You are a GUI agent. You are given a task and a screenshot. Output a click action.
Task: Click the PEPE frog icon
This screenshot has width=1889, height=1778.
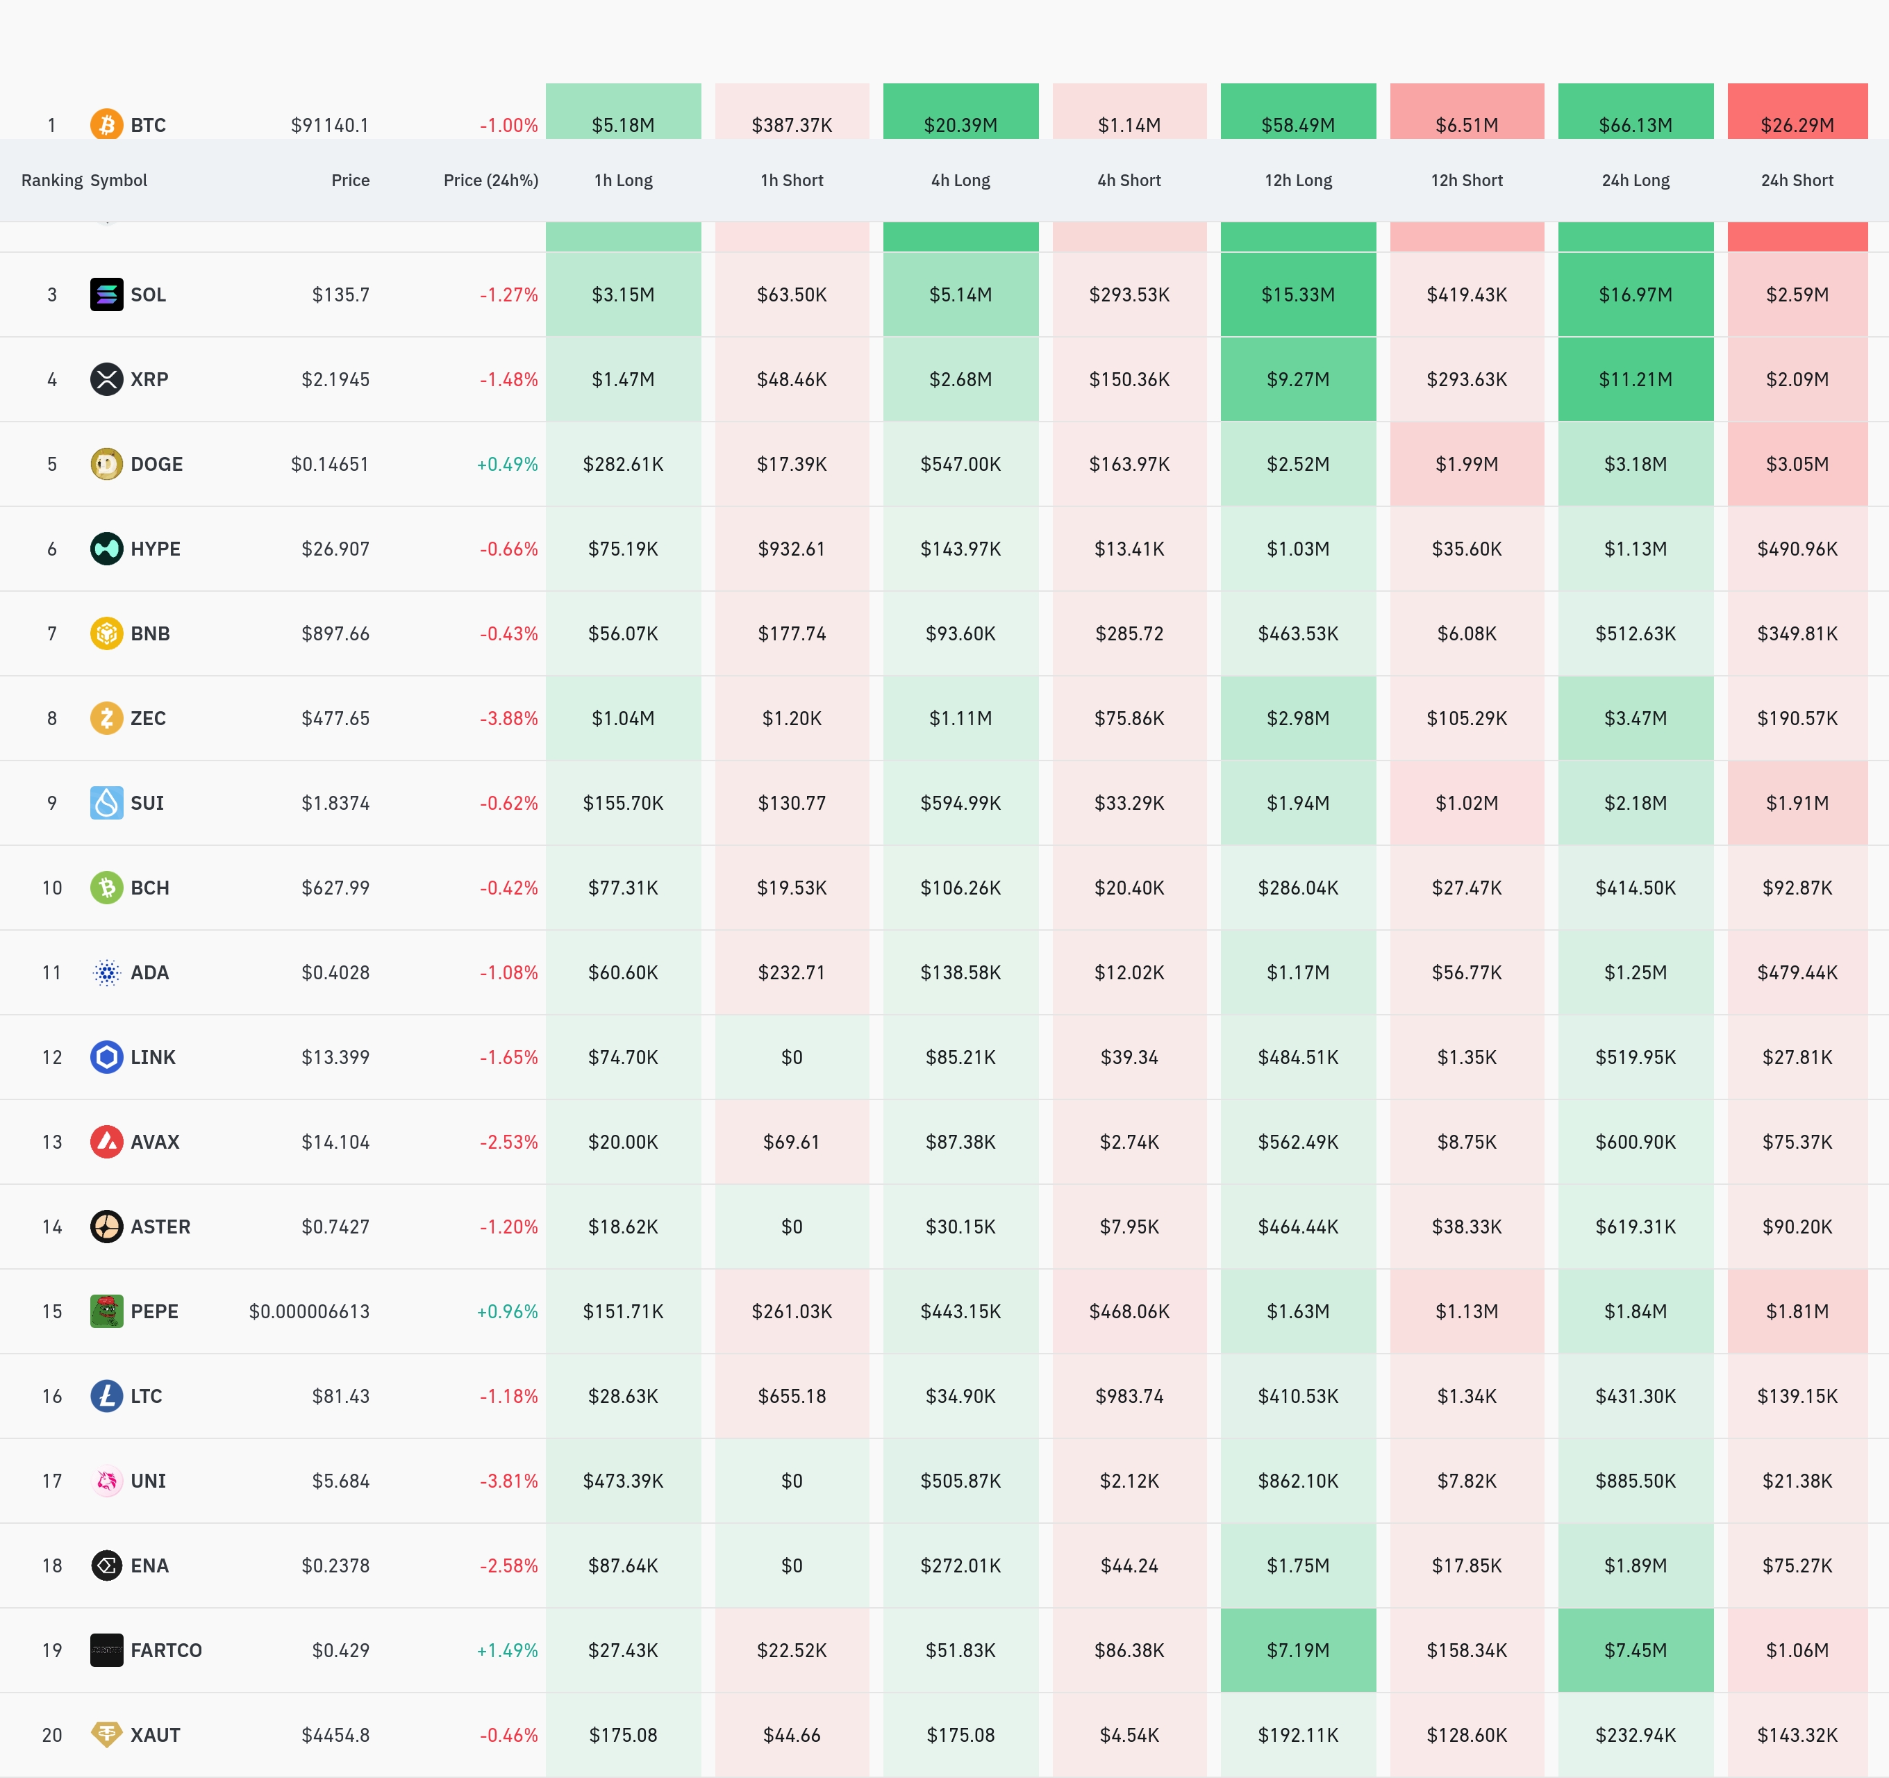click(106, 1311)
